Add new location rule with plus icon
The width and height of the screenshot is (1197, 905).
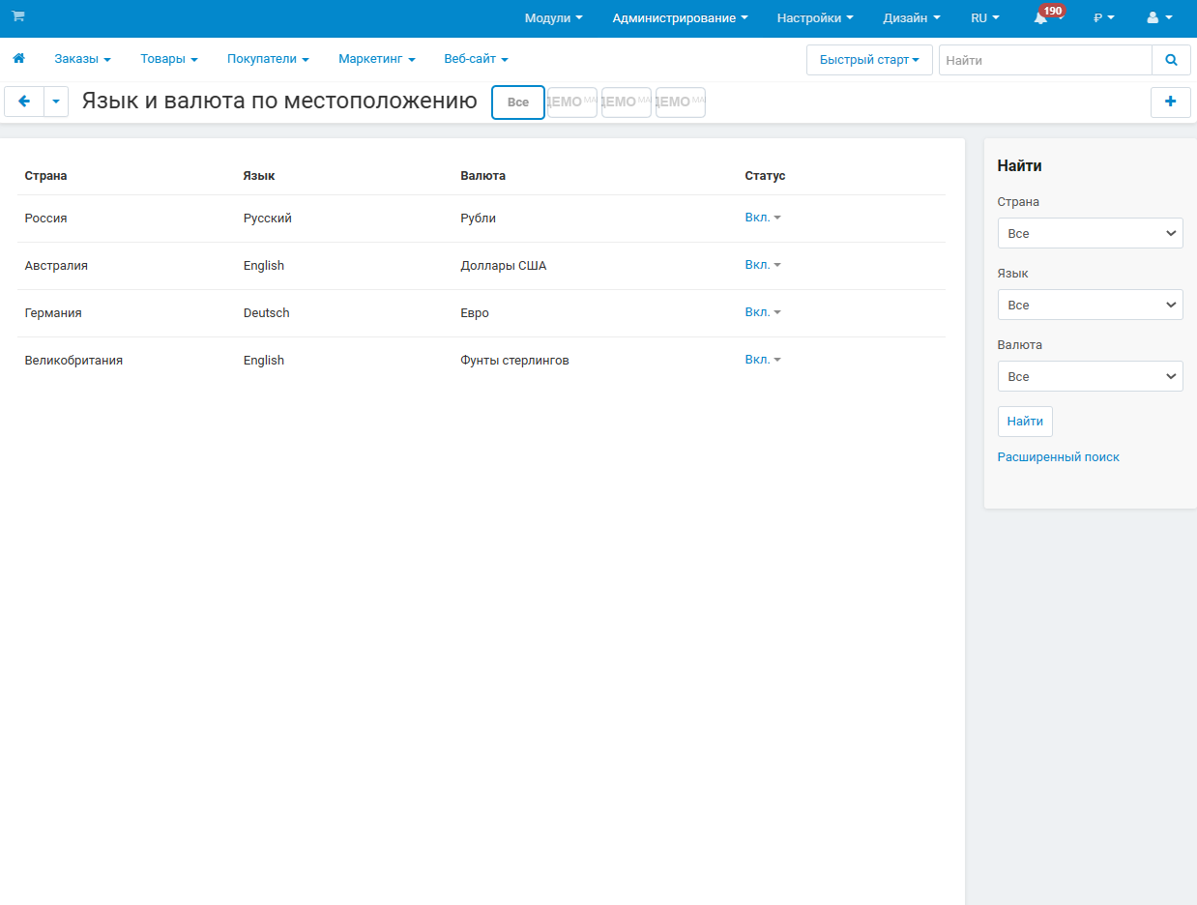pyautogui.click(x=1170, y=102)
